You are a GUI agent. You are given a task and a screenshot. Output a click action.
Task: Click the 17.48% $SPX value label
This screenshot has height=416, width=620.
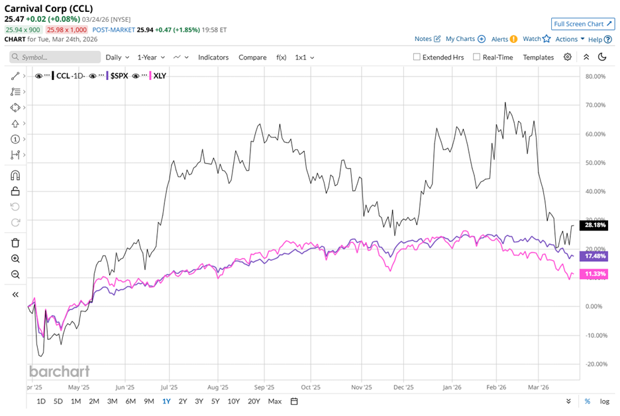594,256
